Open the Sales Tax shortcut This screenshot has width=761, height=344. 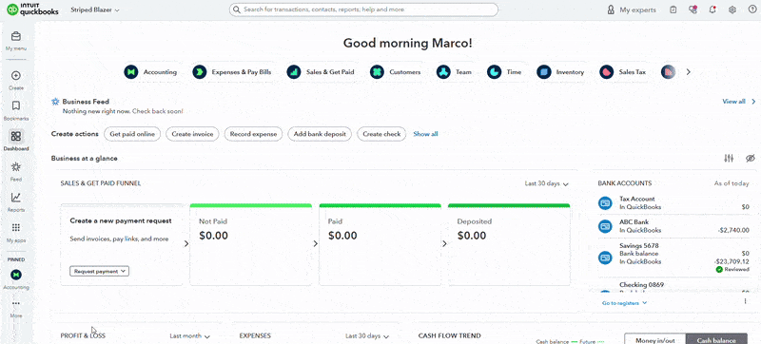[x=623, y=72]
